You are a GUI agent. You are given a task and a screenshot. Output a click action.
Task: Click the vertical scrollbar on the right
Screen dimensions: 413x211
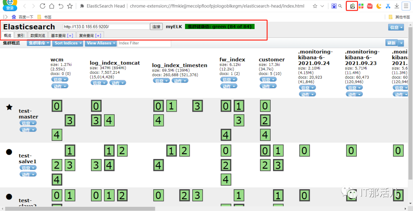(410, 104)
